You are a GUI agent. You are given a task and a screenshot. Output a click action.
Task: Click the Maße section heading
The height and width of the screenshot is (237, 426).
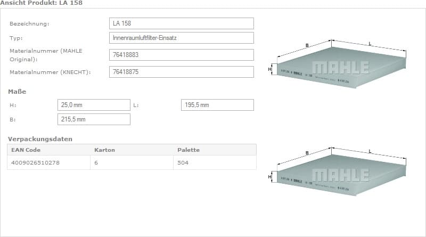tap(17, 92)
